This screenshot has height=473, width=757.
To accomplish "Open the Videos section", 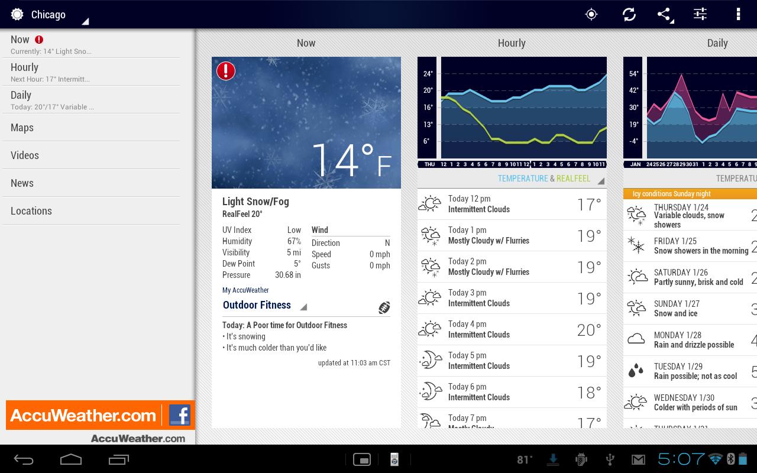I will pos(24,155).
